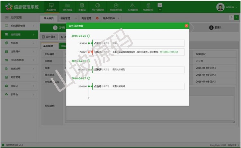The width and height of the screenshot is (241, 148).
Task: Expand 注册用户 with its chevron
Action: 33,51
